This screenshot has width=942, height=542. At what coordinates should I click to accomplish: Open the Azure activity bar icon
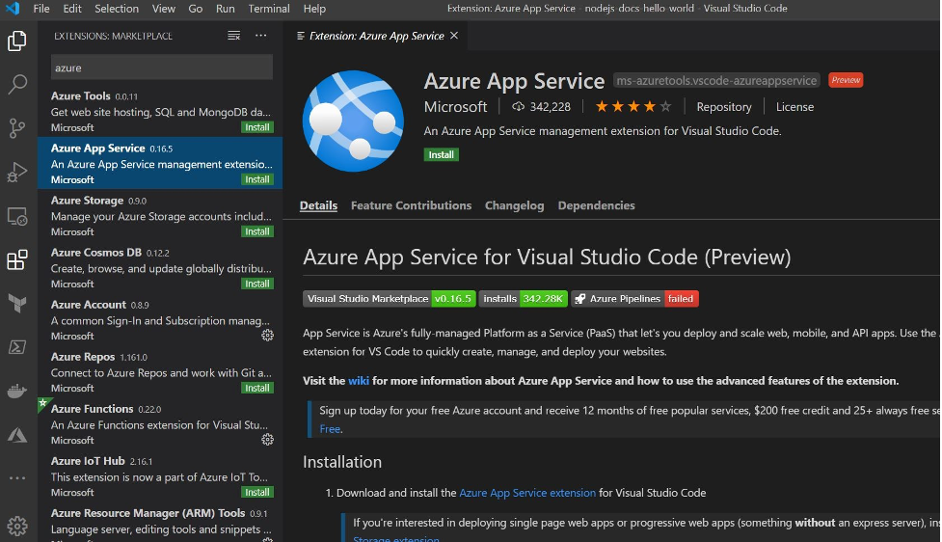16,435
